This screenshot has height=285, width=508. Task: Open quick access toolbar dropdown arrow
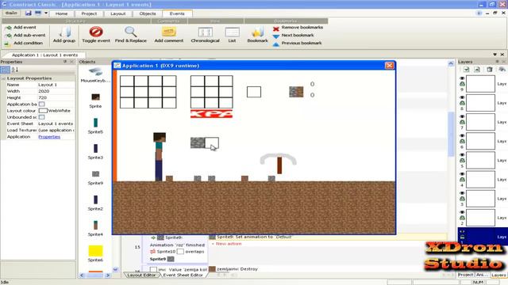pos(46,13)
